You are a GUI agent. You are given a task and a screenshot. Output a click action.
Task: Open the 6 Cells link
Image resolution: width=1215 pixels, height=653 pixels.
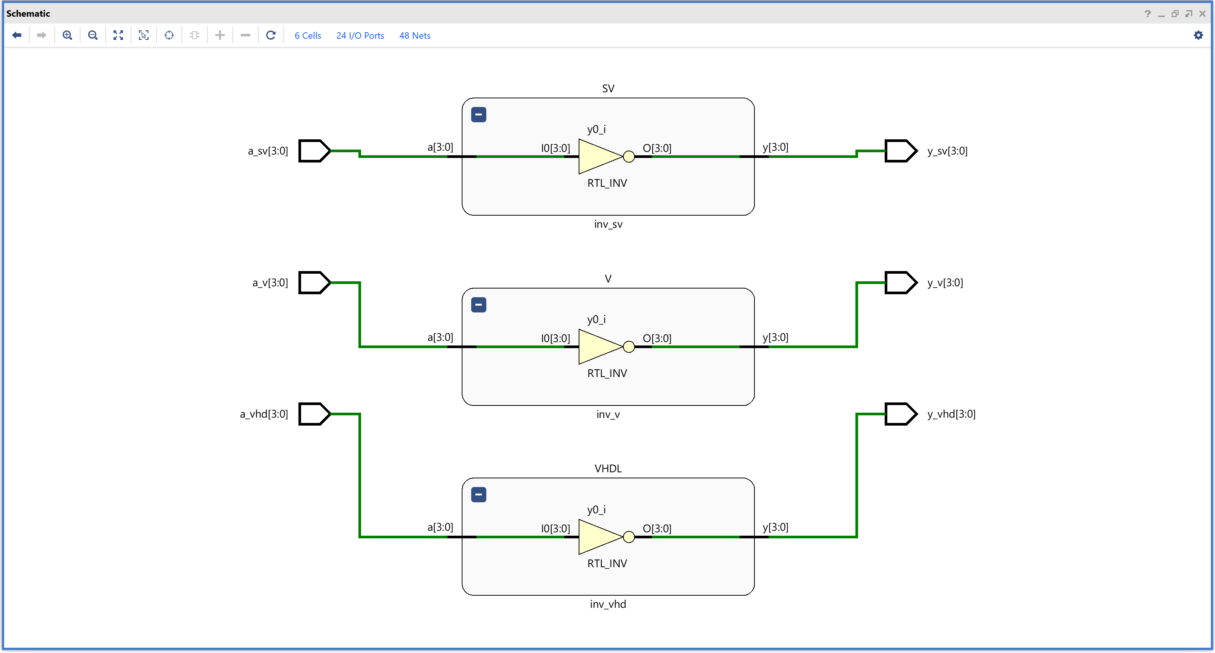click(x=308, y=36)
